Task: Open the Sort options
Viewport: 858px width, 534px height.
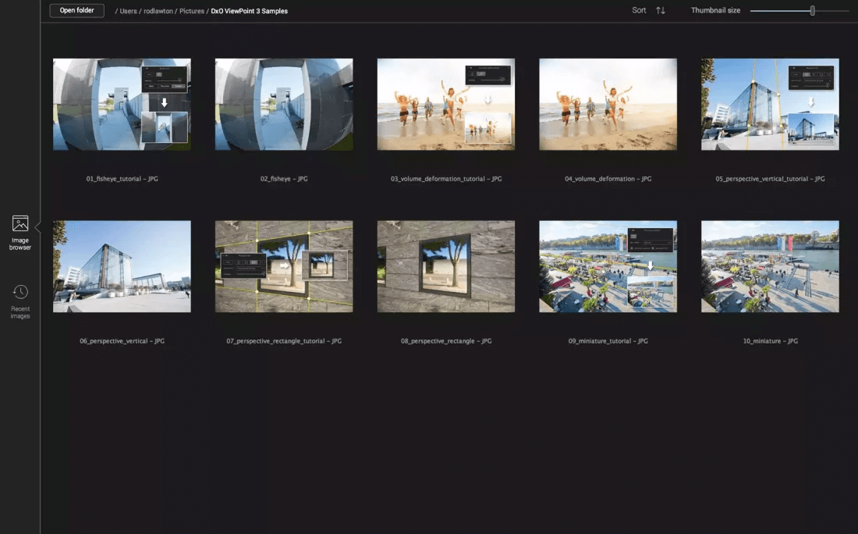Action: (x=638, y=10)
